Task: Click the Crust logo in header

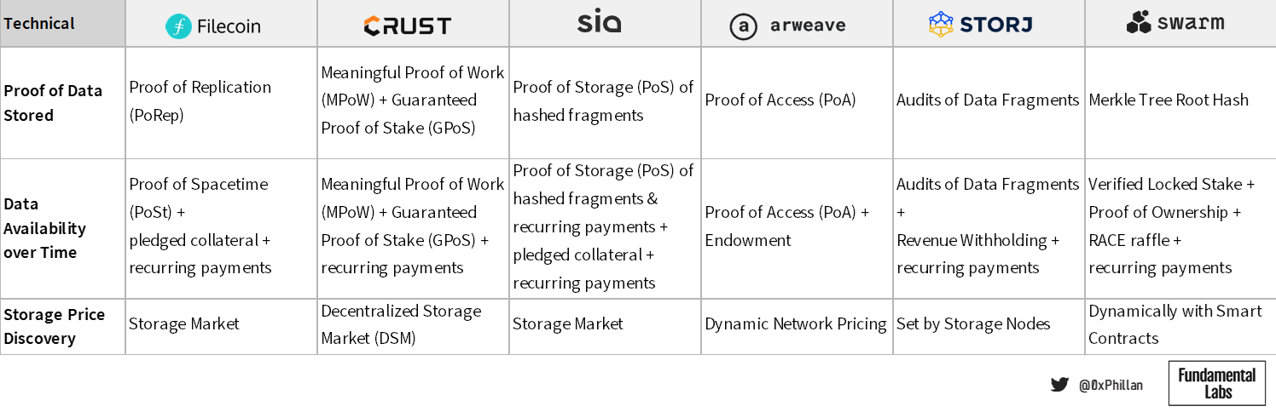Action: [x=407, y=26]
